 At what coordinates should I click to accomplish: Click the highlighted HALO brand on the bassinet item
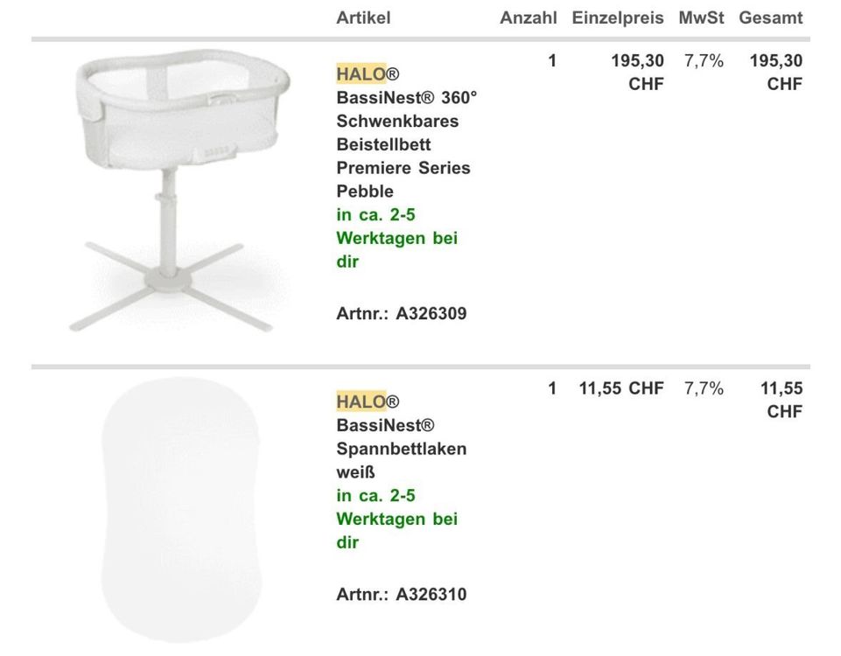coord(361,73)
